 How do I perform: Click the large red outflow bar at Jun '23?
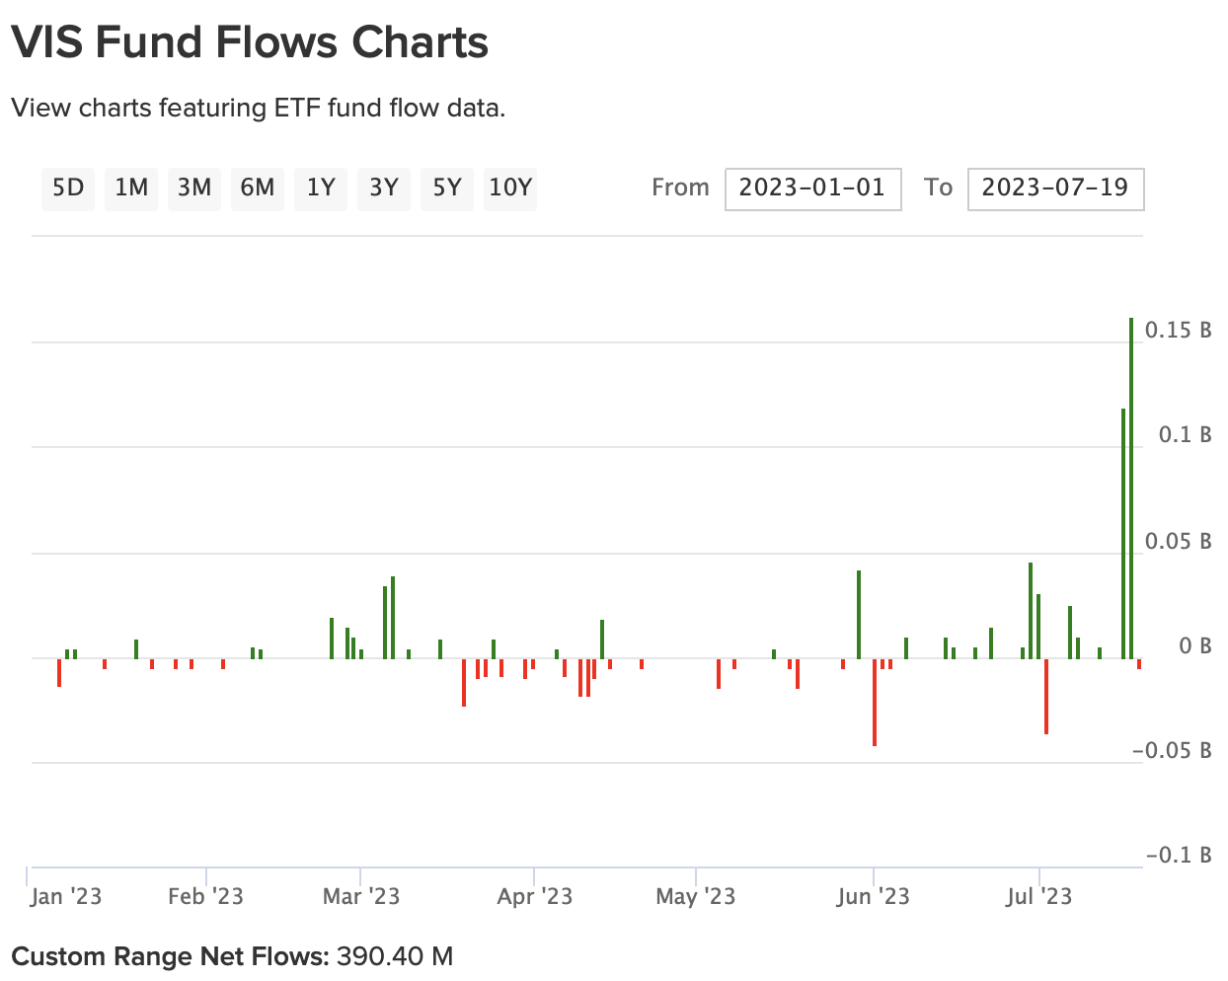coord(875,702)
